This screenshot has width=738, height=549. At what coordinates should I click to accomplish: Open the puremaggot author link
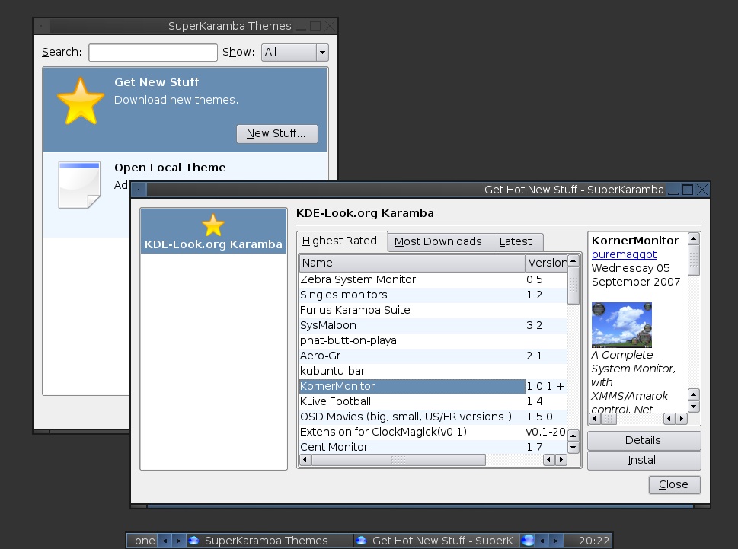(624, 254)
